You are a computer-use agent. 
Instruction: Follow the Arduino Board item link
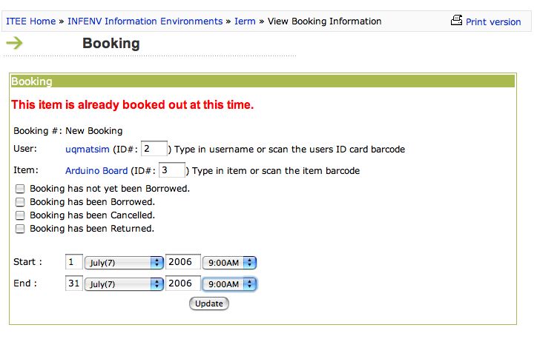tap(96, 170)
